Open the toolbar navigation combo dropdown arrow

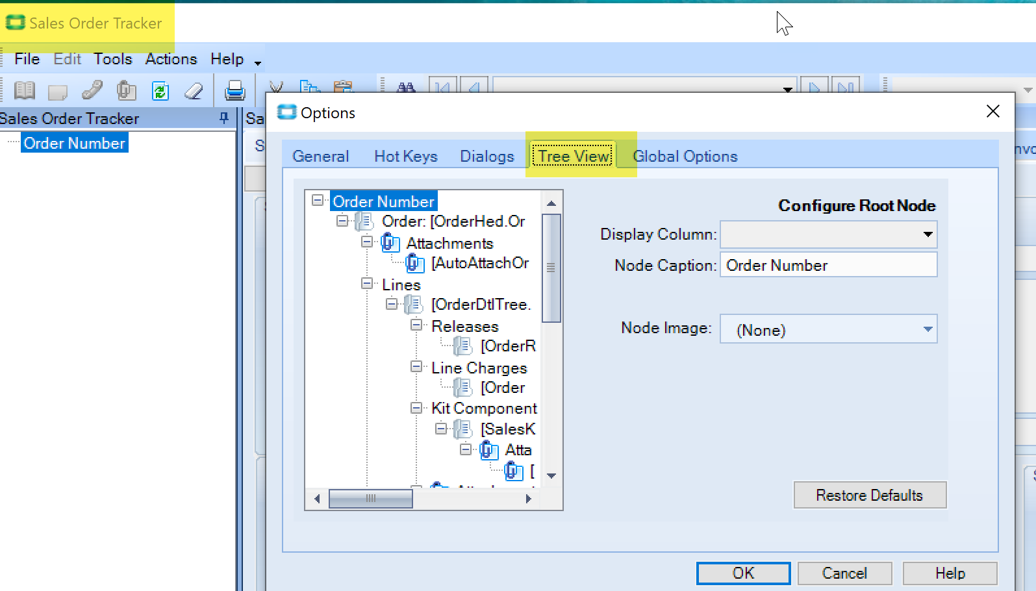click(x=787, y=88)
